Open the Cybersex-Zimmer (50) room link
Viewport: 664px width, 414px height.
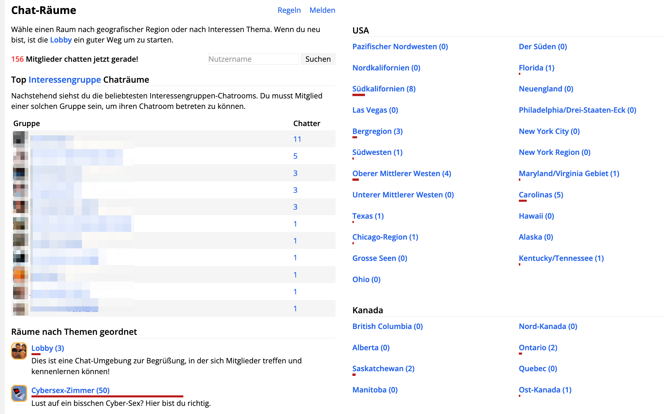70,390
